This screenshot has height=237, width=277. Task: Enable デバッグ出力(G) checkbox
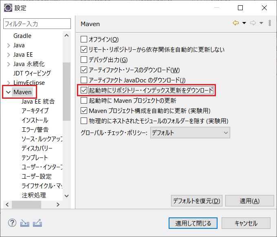(84, 60)
